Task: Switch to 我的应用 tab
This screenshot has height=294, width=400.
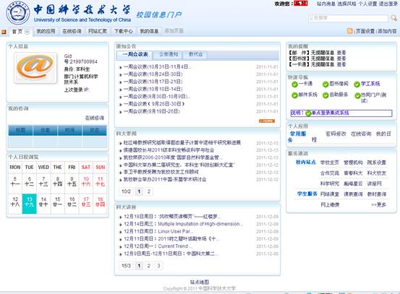Action: coord(46,31)
